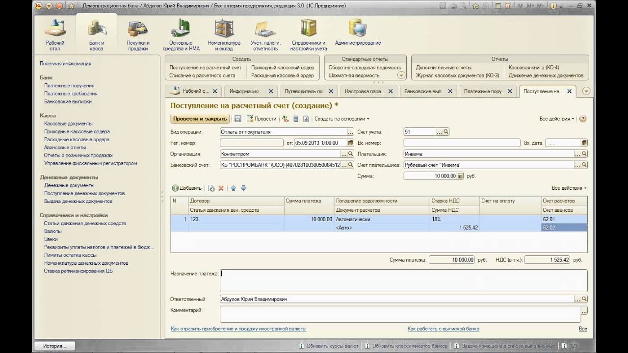The image size is (628, 353).
Task: Open the Банк и касса section
Action: (x=96, y=34)
